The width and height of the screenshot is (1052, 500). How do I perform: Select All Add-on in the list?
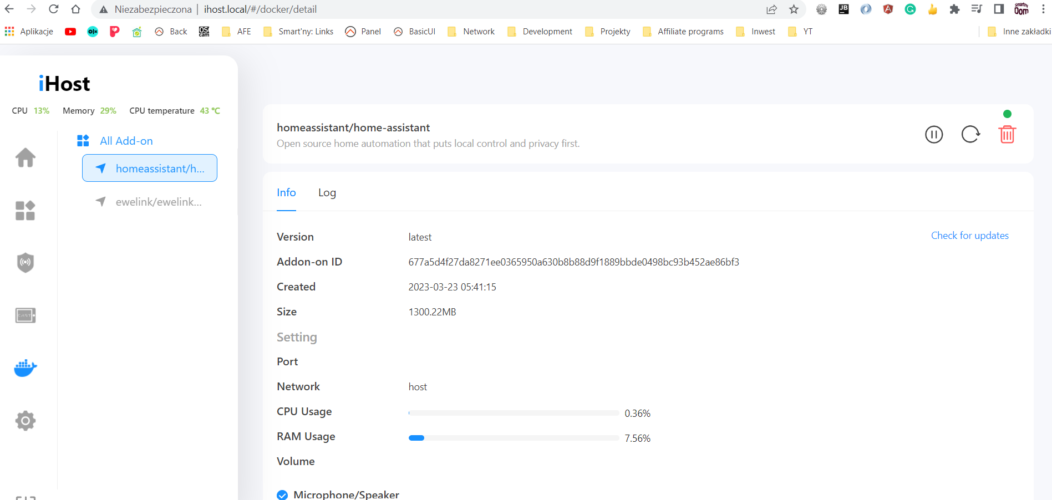[x=126, y=141]
